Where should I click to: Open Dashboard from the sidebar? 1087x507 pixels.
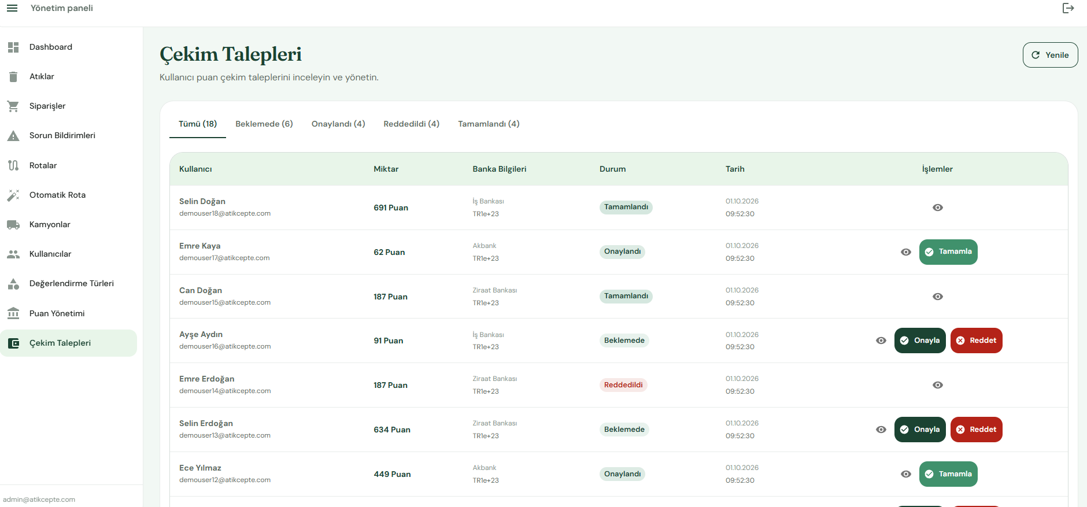[x=68, y=47]
